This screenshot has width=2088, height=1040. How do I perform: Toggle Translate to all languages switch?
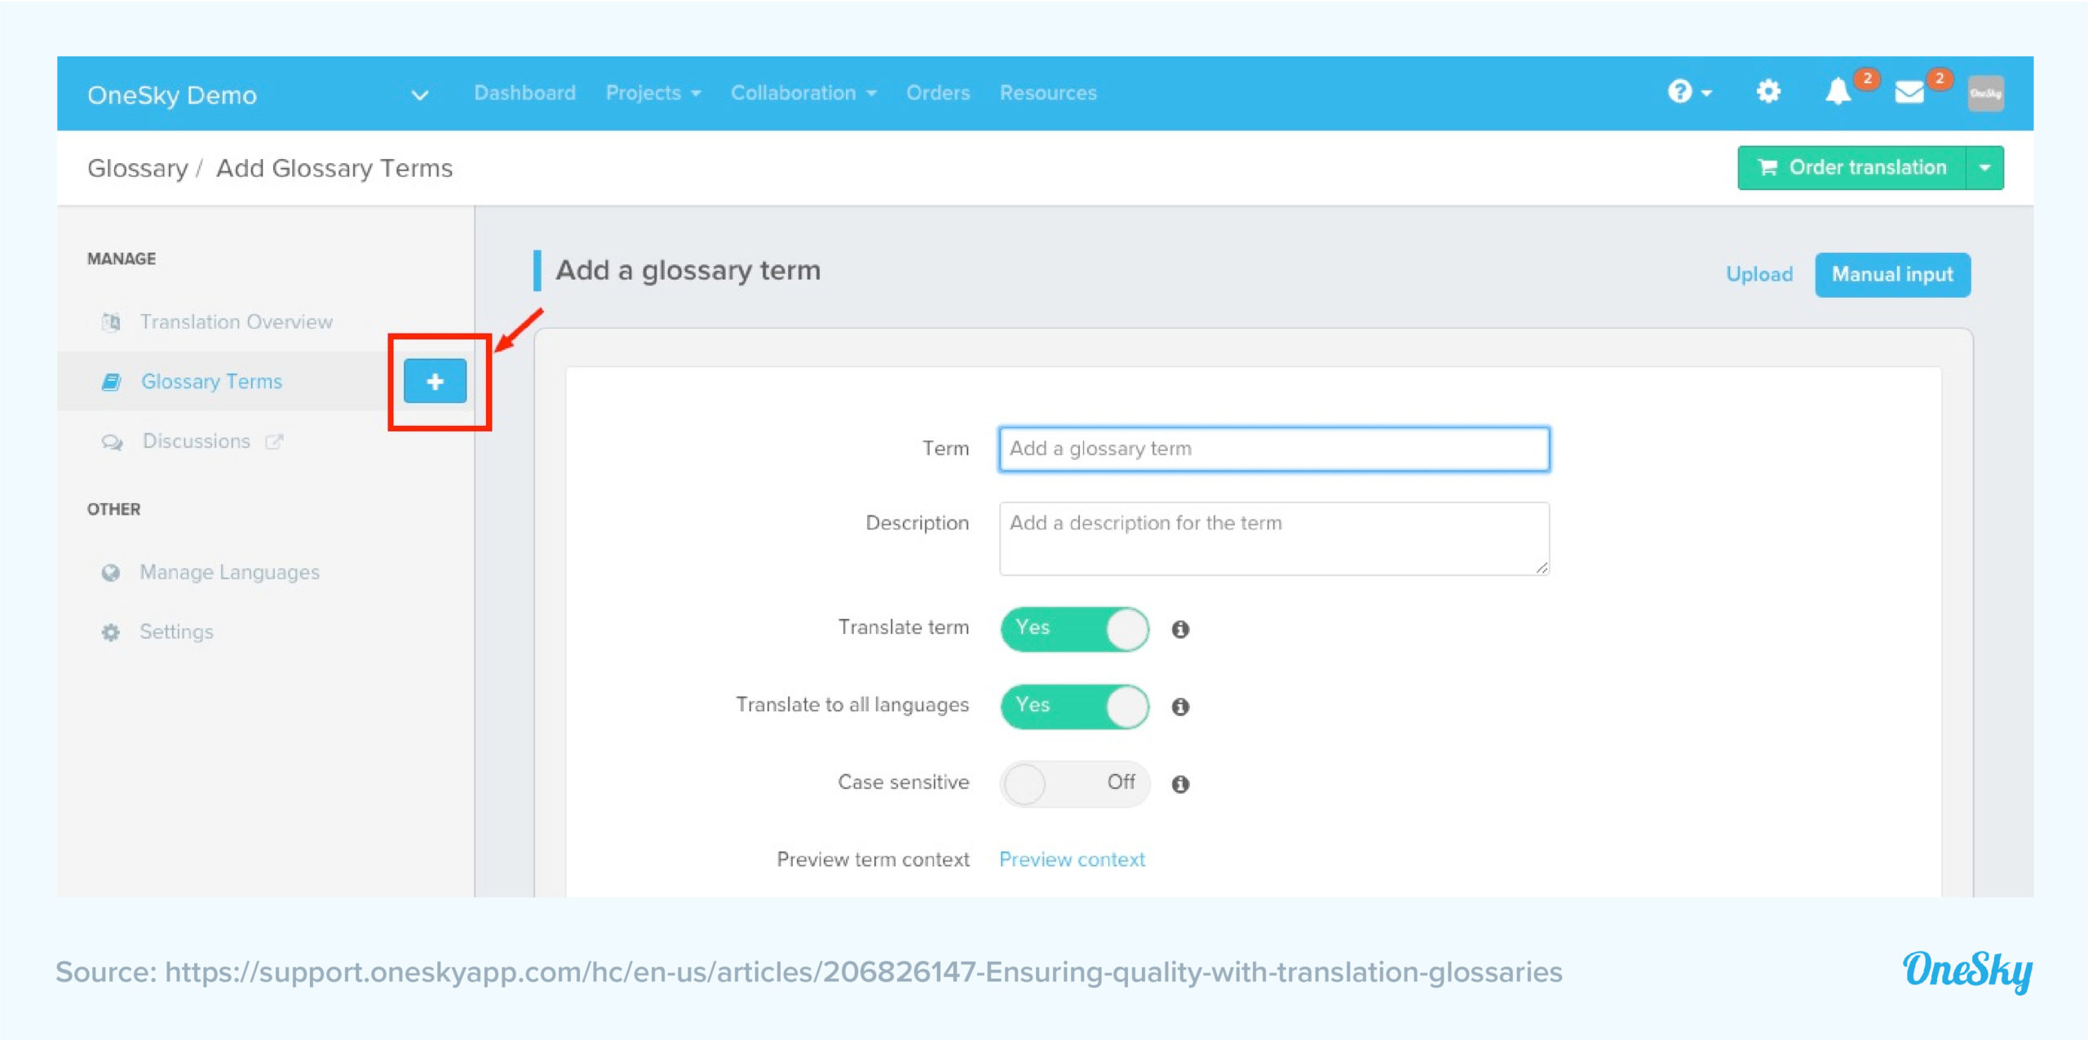tap(1075, 706)
